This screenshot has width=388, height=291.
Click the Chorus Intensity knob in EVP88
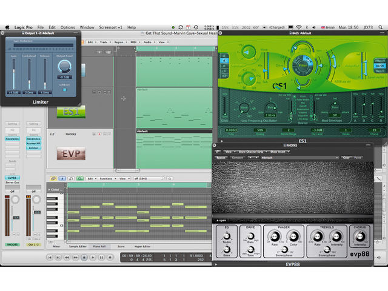[x=360, y=236]
